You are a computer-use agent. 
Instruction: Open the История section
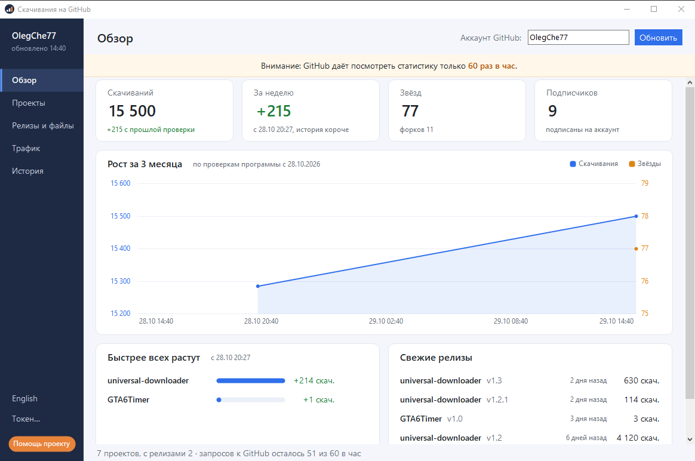[x=42, y=171]
